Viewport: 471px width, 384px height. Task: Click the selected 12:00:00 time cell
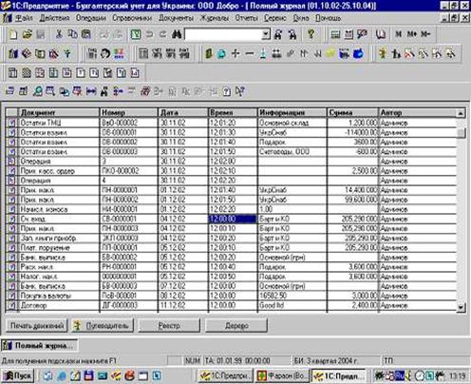click(x=233, y=219)
